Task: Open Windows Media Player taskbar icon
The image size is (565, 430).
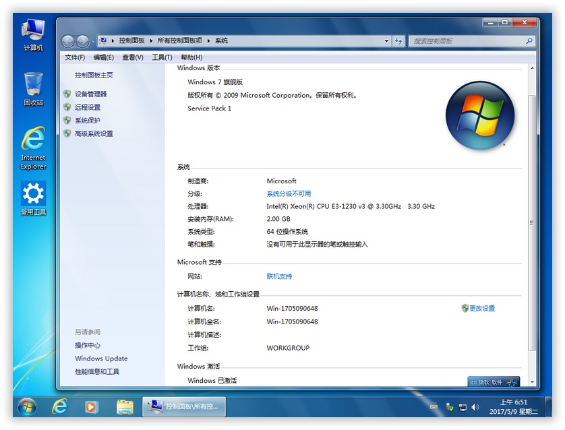Action: coord(91,407)
